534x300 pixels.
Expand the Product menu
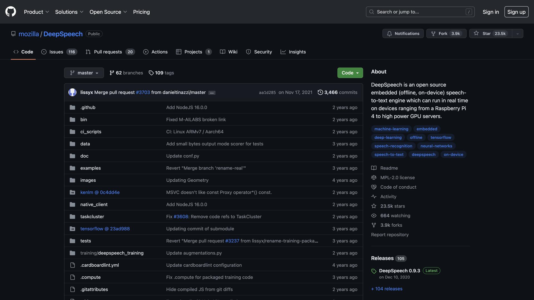point(36,12)
